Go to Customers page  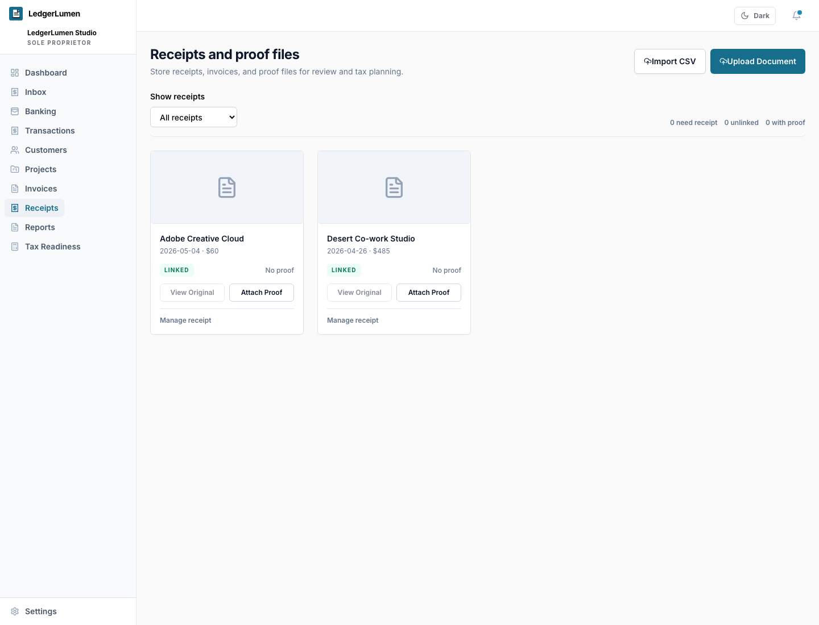(x=39, y=150)
